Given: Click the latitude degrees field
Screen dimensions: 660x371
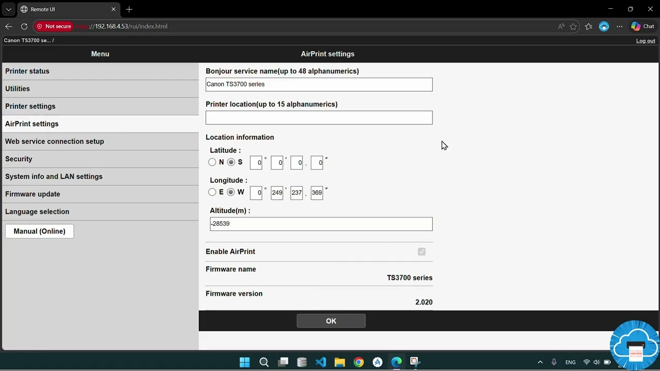Looking at the screenshot, I should tap(256, 163).
